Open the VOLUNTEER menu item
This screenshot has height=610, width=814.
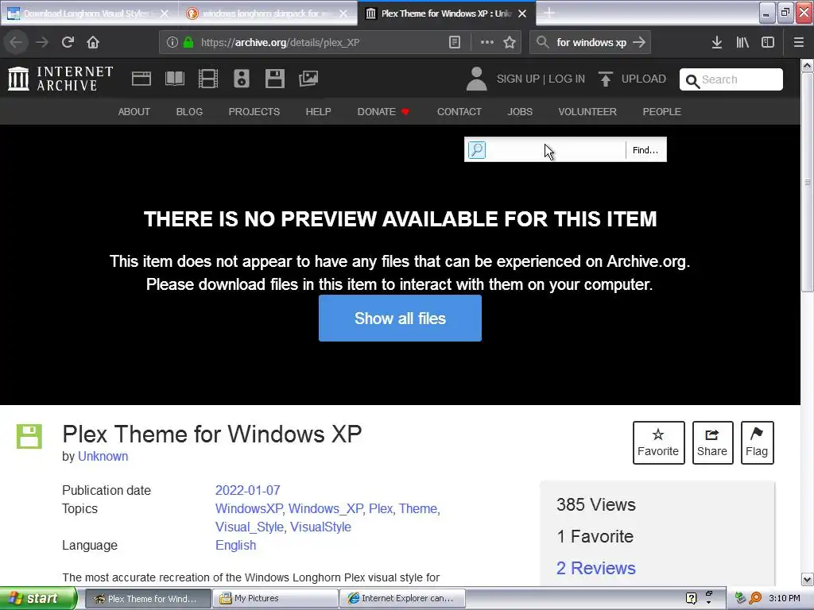click(x=587, y=111)
